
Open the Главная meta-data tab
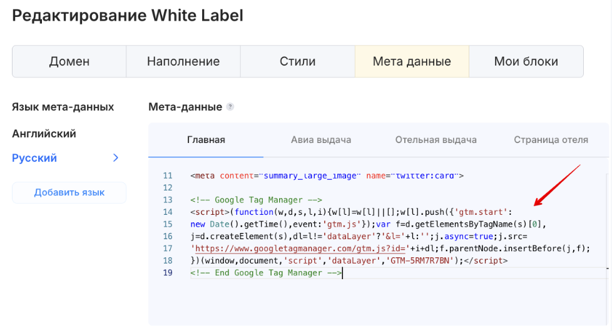pyautogui.click(x=206, y=140)
